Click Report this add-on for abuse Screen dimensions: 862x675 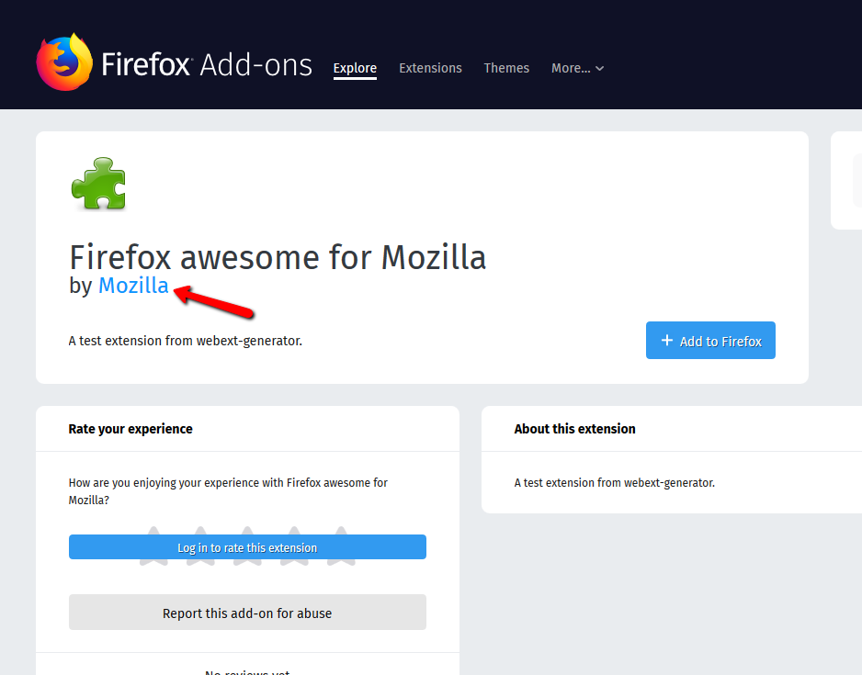tap(247, 612)
